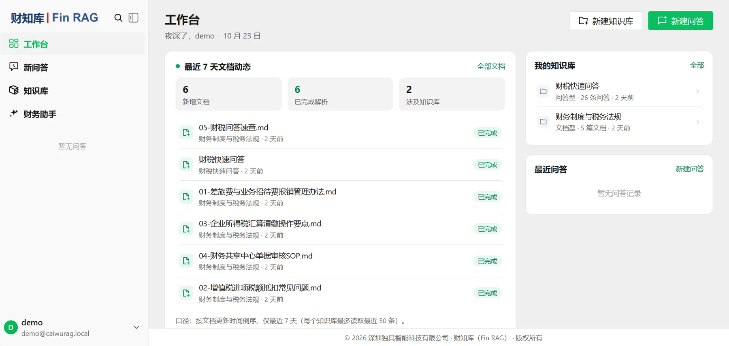Screen dimensions: 729x346
Task: Click the 已完成解析 stat card
Action: [340, 94]
